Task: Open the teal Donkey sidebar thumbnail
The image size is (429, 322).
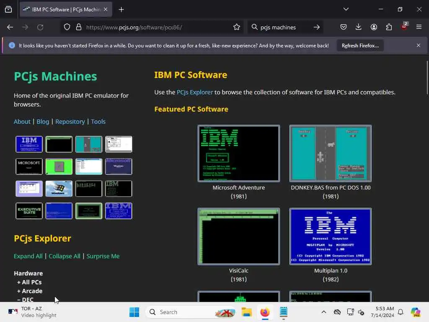Action: click(89, 144)
